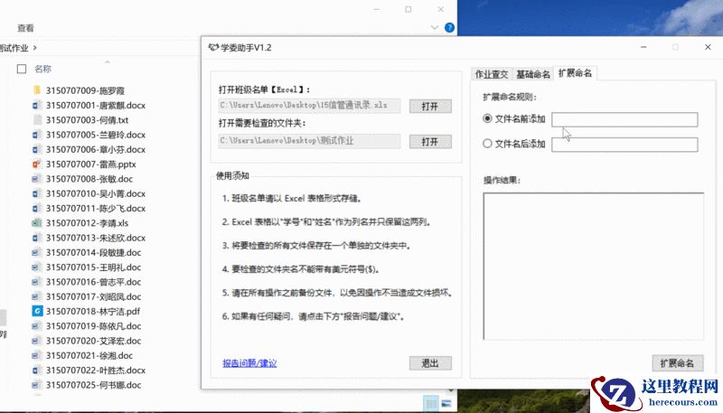Toggle sort arrow above 名称 column

click(x=108, y=61)
